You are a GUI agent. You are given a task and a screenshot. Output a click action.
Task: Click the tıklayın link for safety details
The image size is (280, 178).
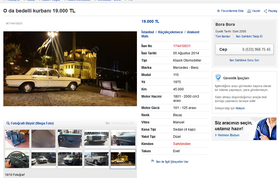click(240, 108)
